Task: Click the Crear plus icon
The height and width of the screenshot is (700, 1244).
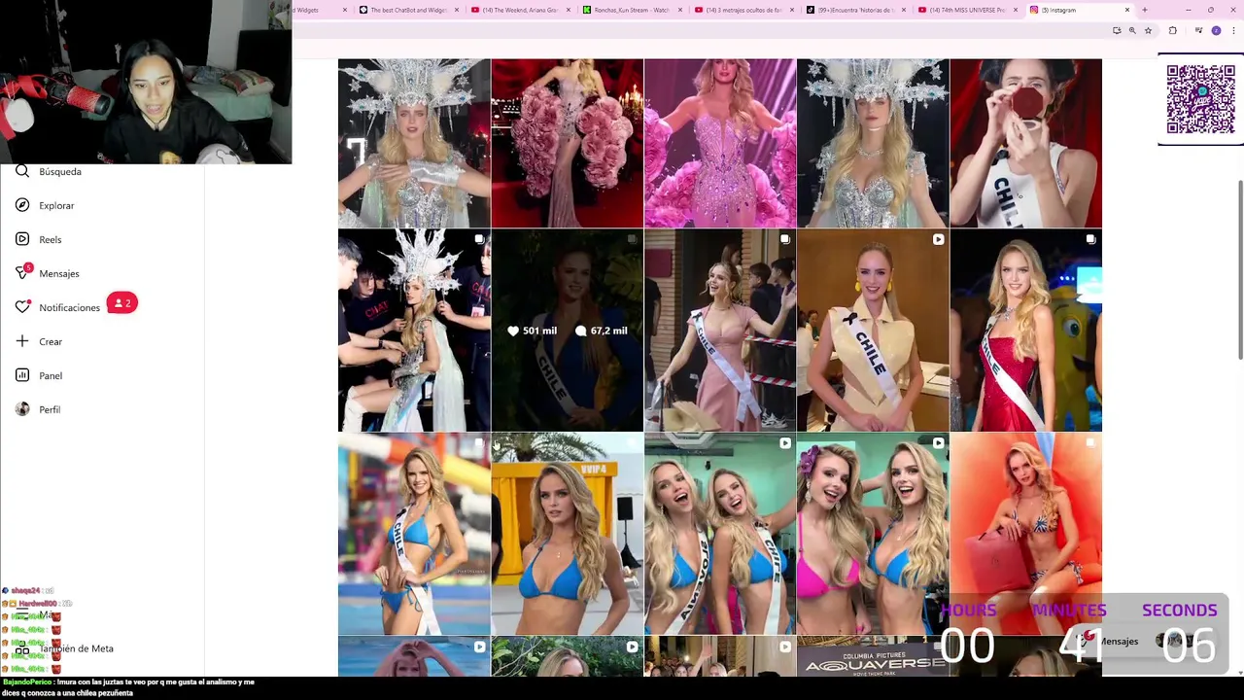Action: [x=22, y=341]
